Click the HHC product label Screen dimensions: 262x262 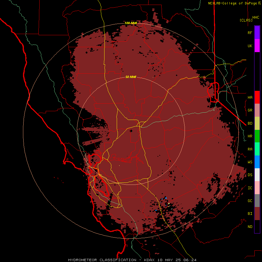[256, 17]
